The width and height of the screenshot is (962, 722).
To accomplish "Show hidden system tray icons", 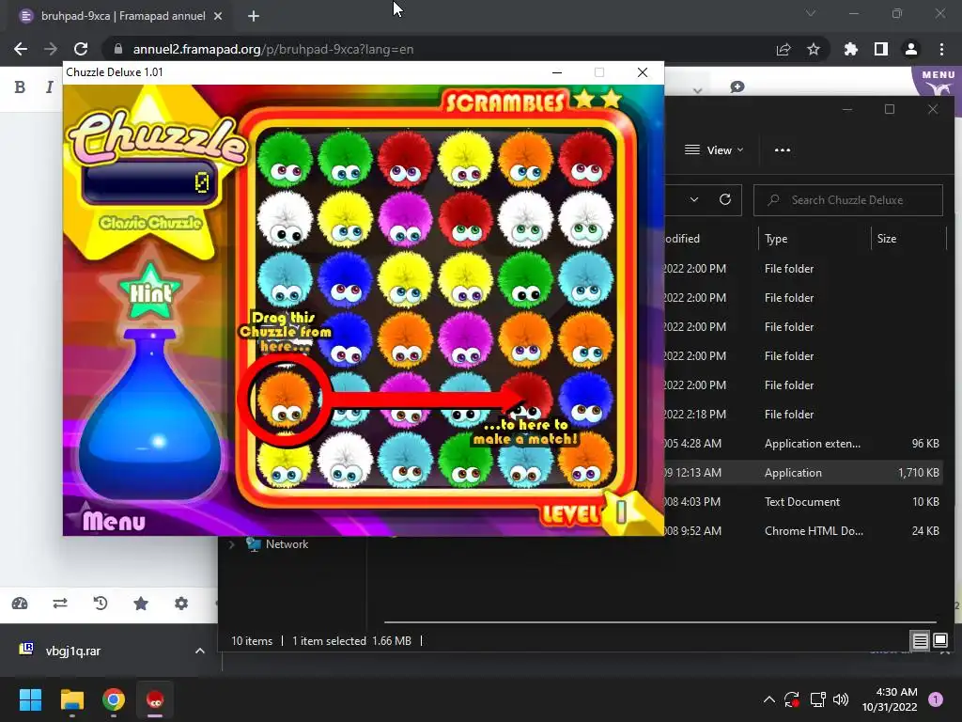I will [x=768, y=699].
